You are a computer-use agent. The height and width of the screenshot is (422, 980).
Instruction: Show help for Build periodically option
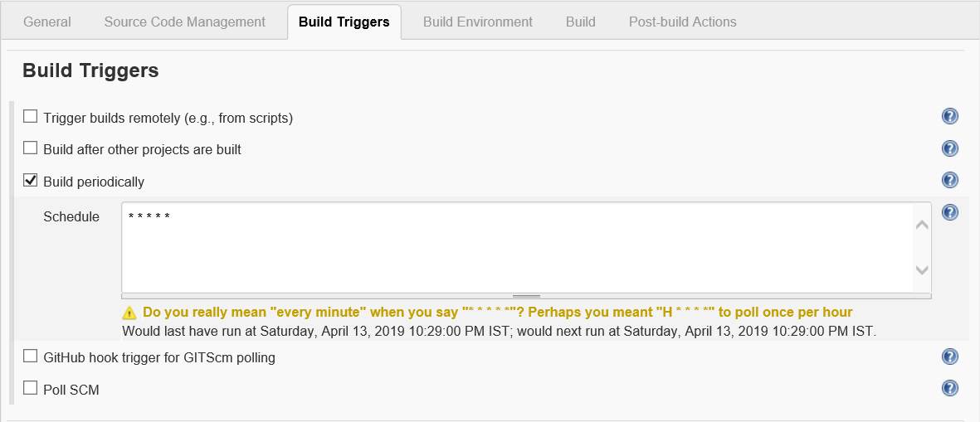coord(950,180)
